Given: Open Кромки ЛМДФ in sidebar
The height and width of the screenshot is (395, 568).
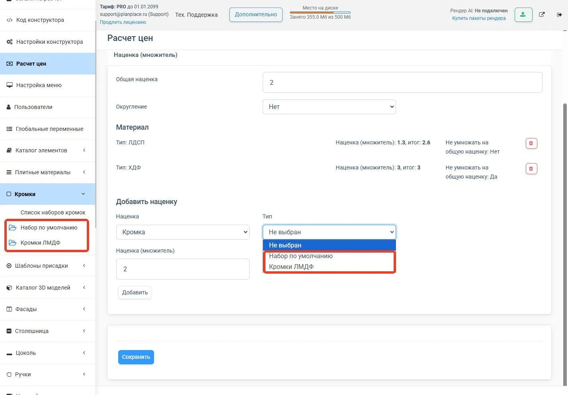Looking at the screenshot, I should click(x=40, y=243).
